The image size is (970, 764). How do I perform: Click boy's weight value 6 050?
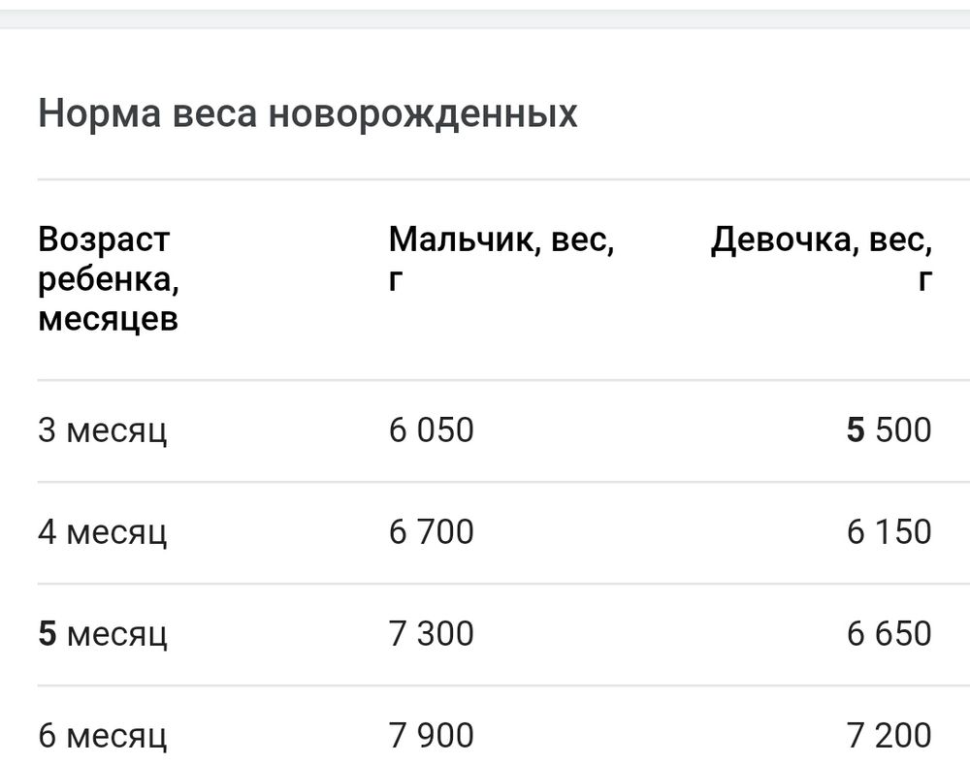coord(432,430)
